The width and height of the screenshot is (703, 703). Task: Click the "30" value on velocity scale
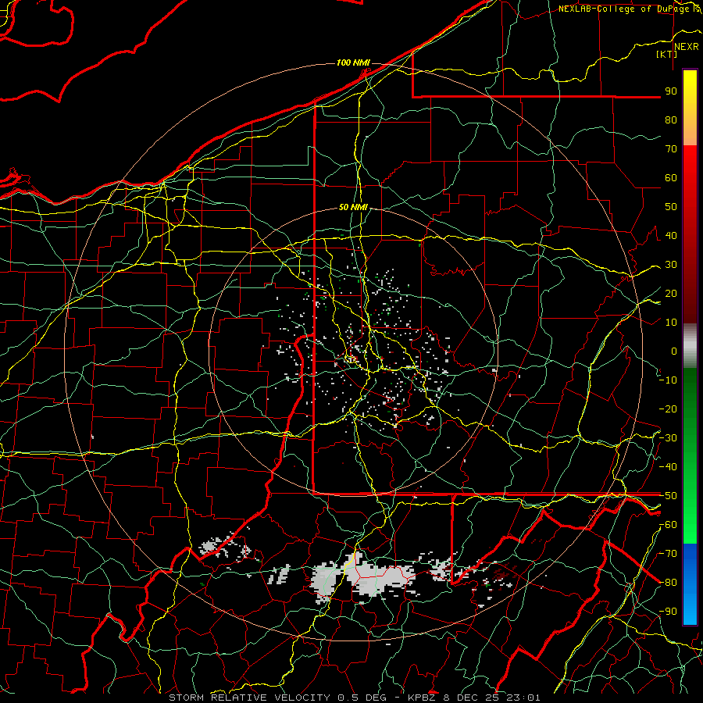pos(671,265)
